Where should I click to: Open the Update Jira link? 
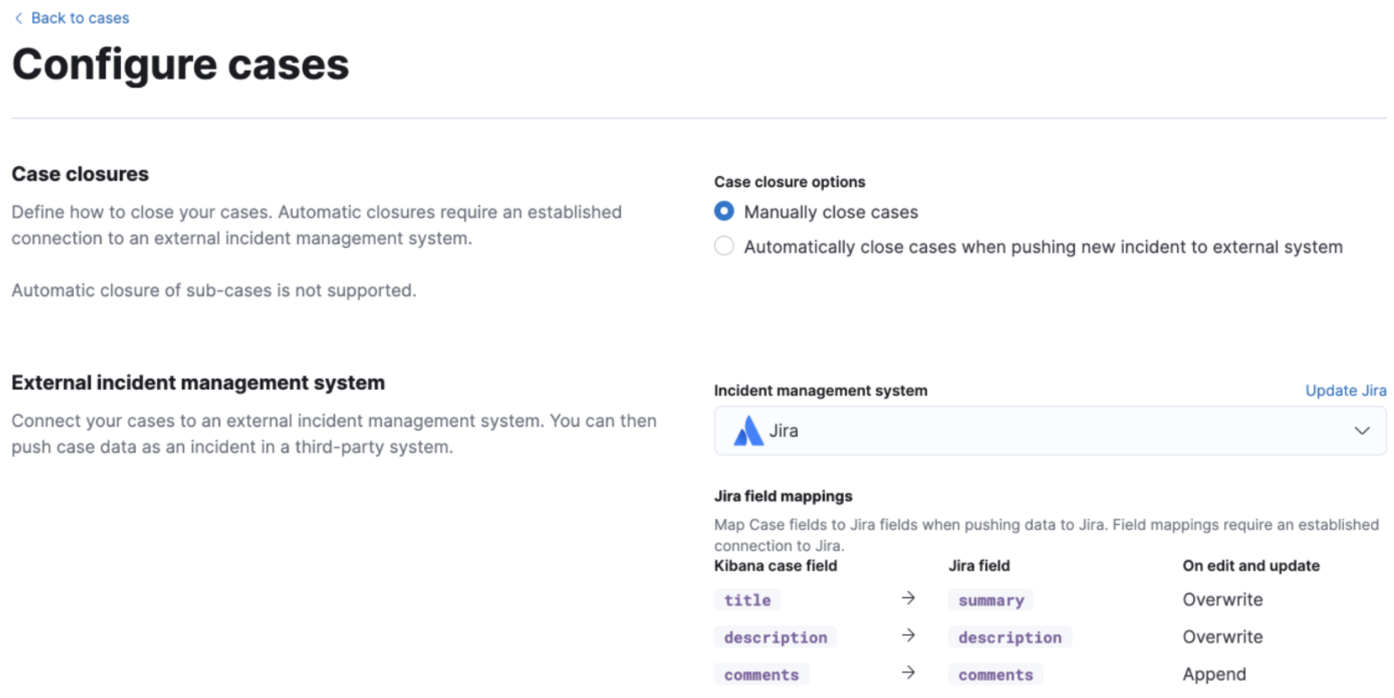coord(1345,391)
